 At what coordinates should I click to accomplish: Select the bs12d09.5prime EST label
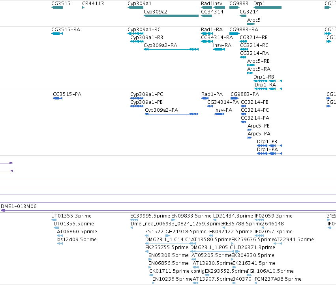(x=77, y=240)
